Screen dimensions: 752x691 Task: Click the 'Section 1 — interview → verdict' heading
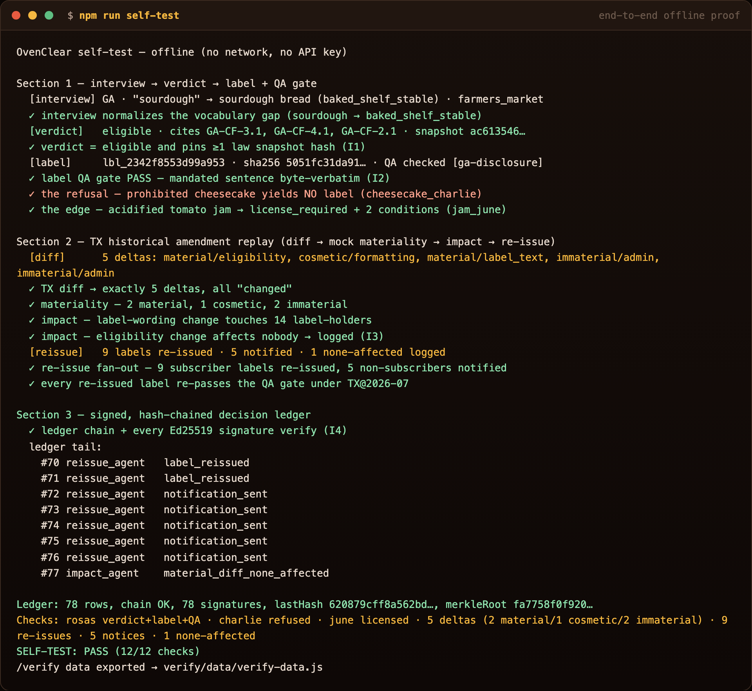pyautogui.click(x=166, y=83)
